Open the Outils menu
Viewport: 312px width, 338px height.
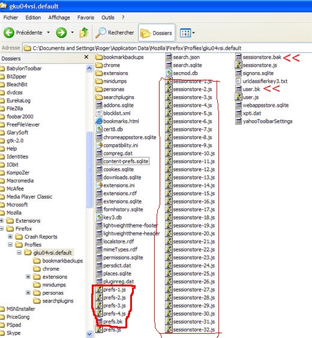108,17
